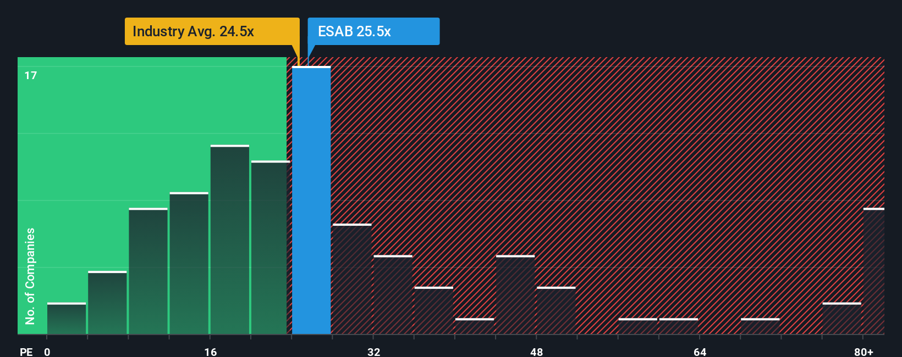This screenshot has width=902, height=357.
Task: Click the x-axis label 32
Action: click(x=373, y=352)
